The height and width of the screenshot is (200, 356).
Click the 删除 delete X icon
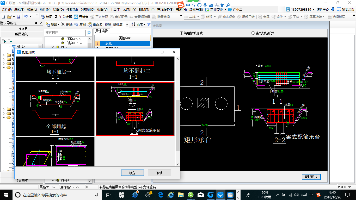[x=63, y=24]
